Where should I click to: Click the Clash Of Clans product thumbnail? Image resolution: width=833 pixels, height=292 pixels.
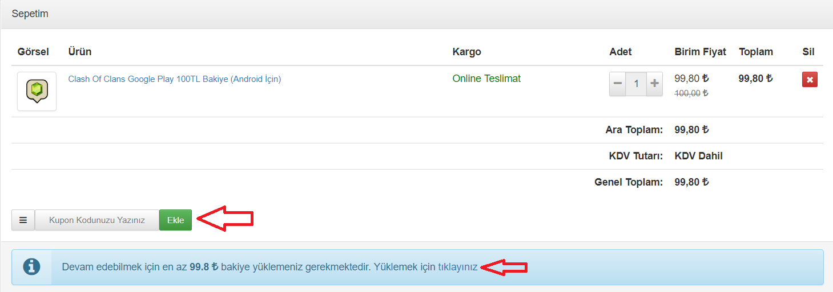pos(37,91)
